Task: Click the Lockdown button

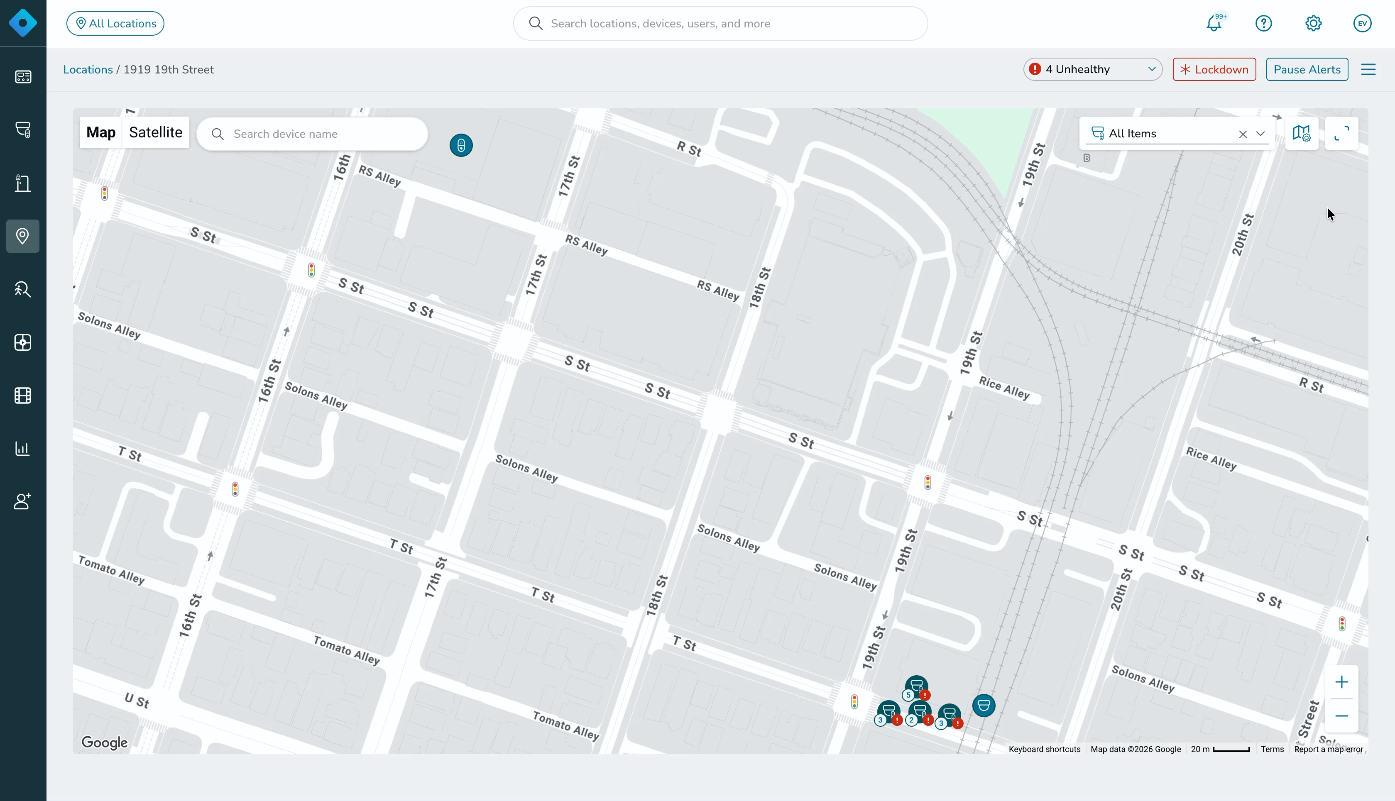Action: pos(1214,69)
